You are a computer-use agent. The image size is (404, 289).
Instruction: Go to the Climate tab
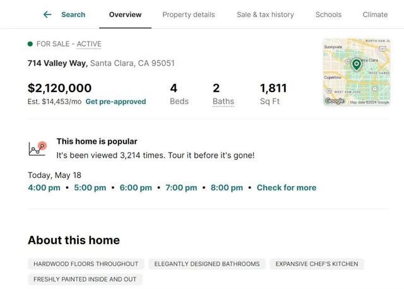pos(375,15)
